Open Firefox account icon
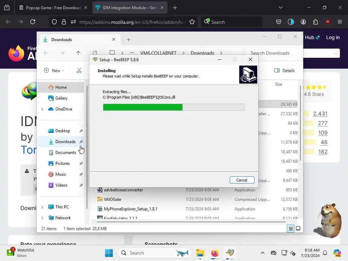348x261 pixels. 303,22
